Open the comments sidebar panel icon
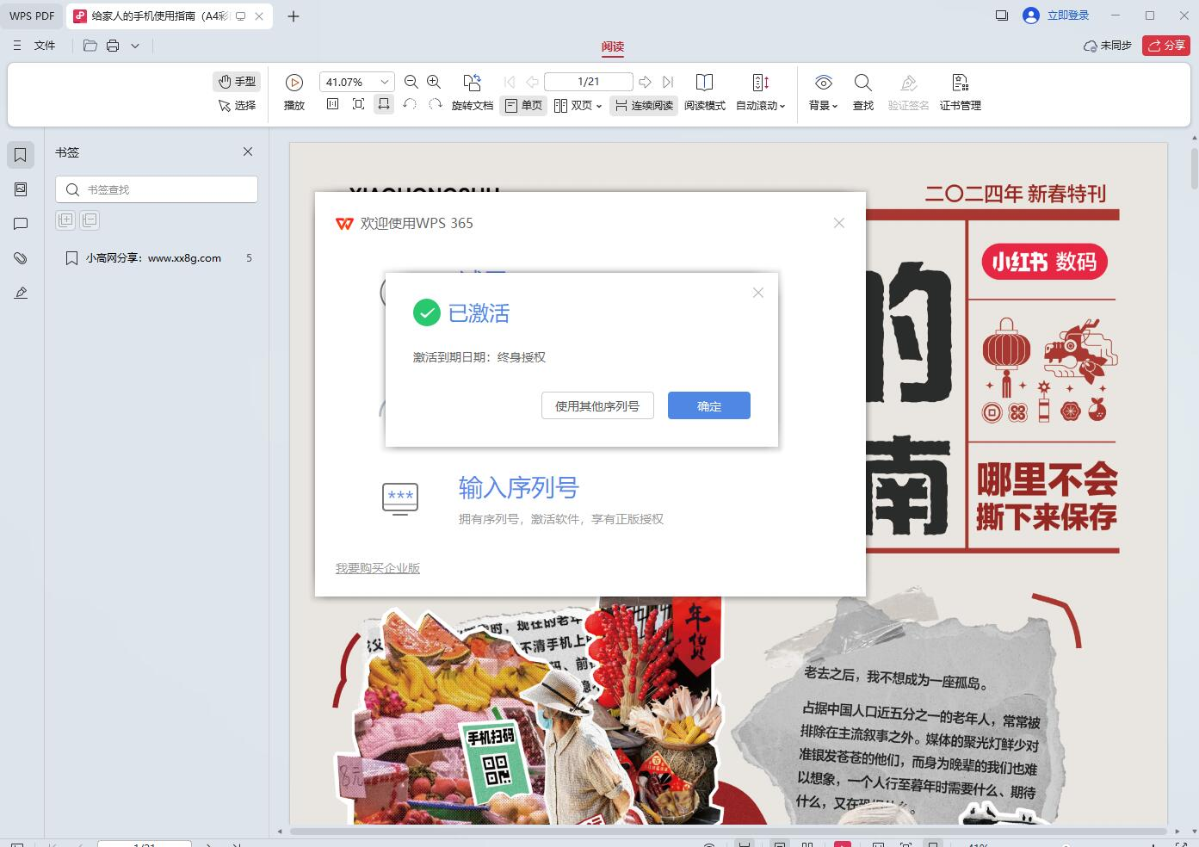 click(x=21, y=224)
